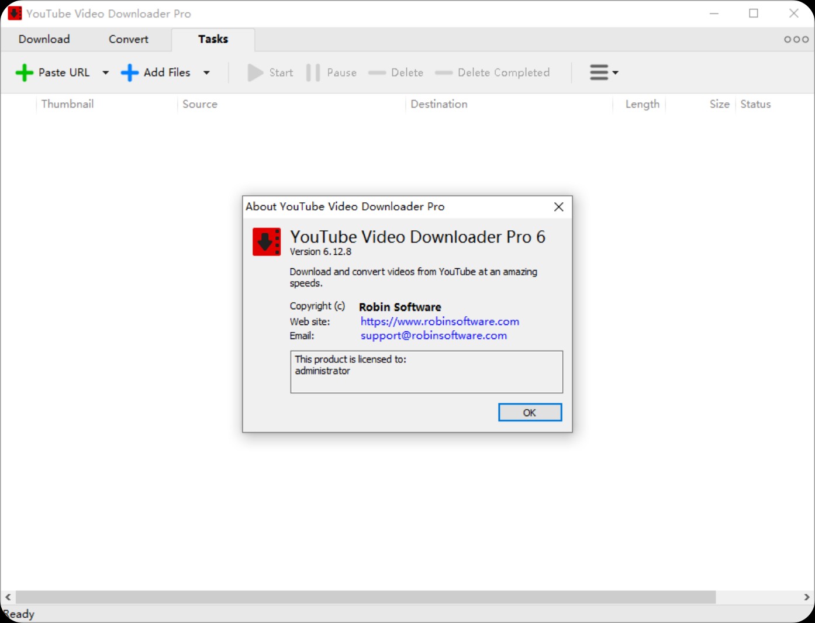The width and height of the screenshot is (815, 623).
Task: Click the scrollbar left arrow
Action: (8, 597)
